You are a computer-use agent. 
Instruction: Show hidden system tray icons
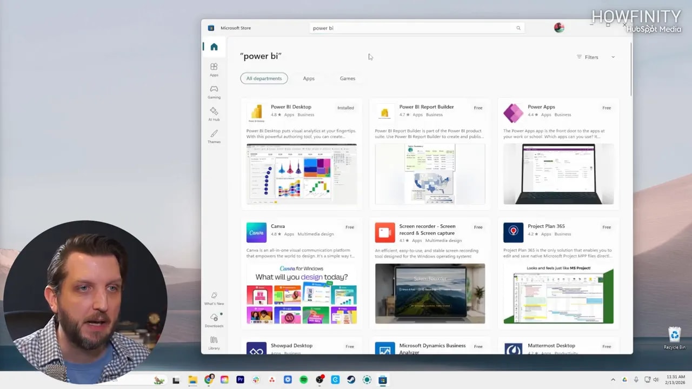tap(613, 380)
